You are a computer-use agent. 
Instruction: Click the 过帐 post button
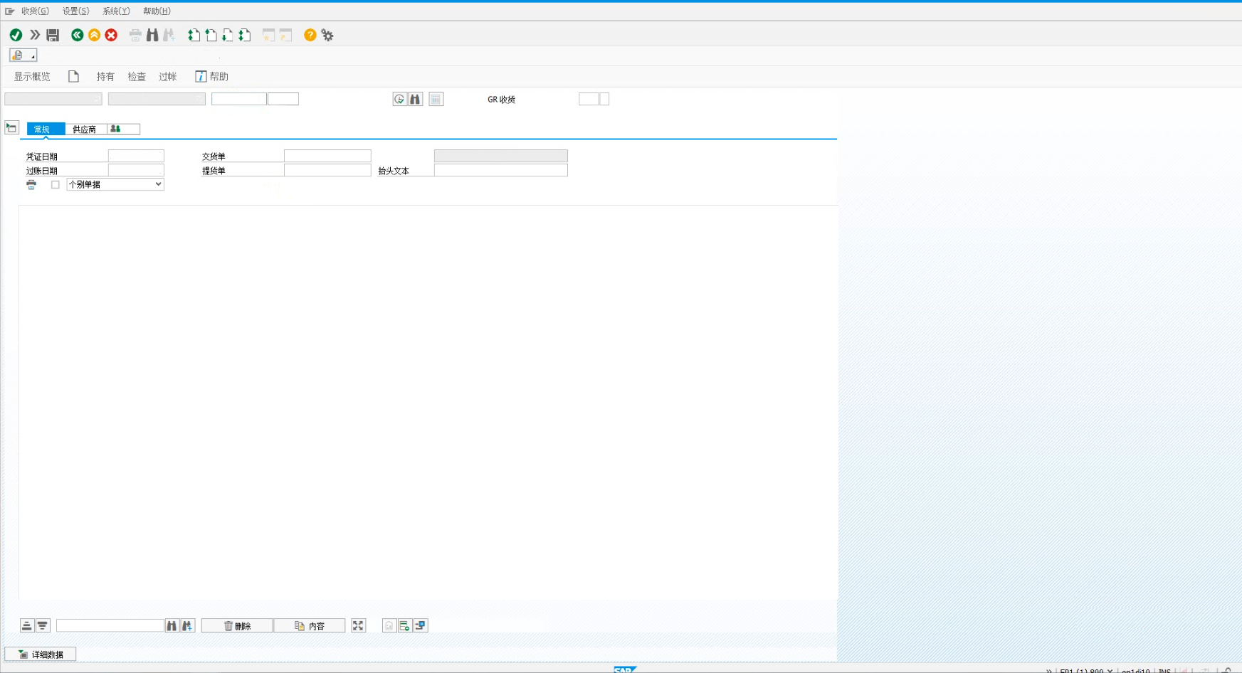coord(168,77)
